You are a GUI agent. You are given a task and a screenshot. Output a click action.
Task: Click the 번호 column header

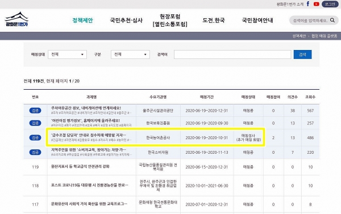[35, 97]
